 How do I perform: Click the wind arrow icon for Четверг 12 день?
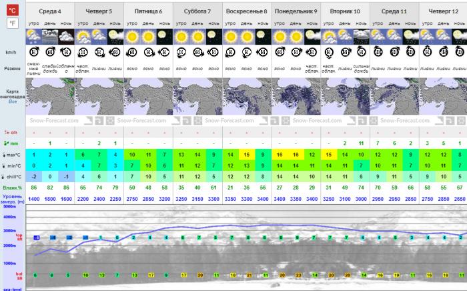tap(444, 53)
